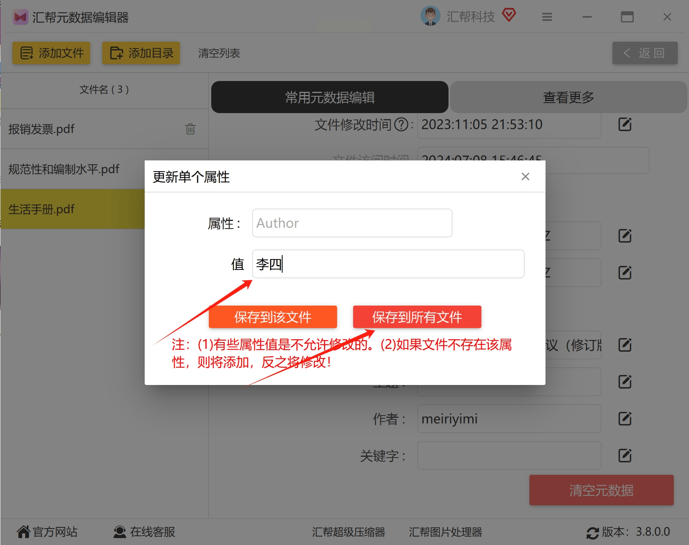
Task: Open the hamburger menu in the title bar
Action: (x=547, y=17)
